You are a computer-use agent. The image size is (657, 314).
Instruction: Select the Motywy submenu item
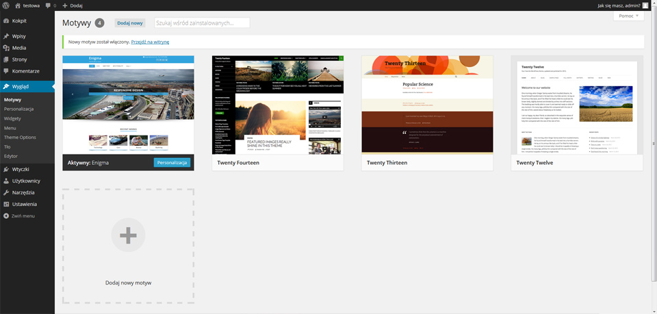pos(12,100)
